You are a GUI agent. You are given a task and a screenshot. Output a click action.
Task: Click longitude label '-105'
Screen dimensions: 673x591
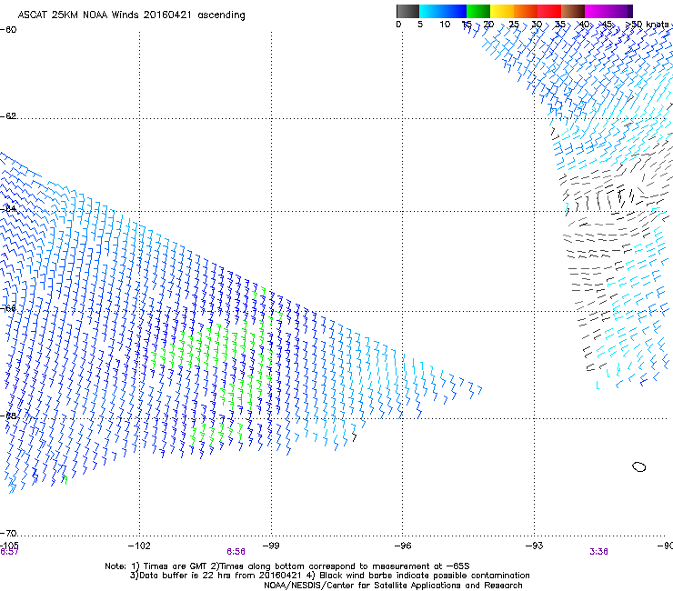(9, 546)
